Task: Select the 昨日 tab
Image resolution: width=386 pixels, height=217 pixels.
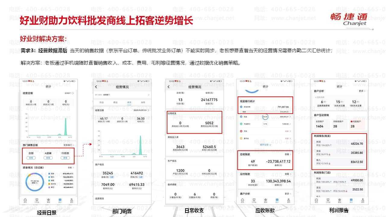Action: point(115,102)
